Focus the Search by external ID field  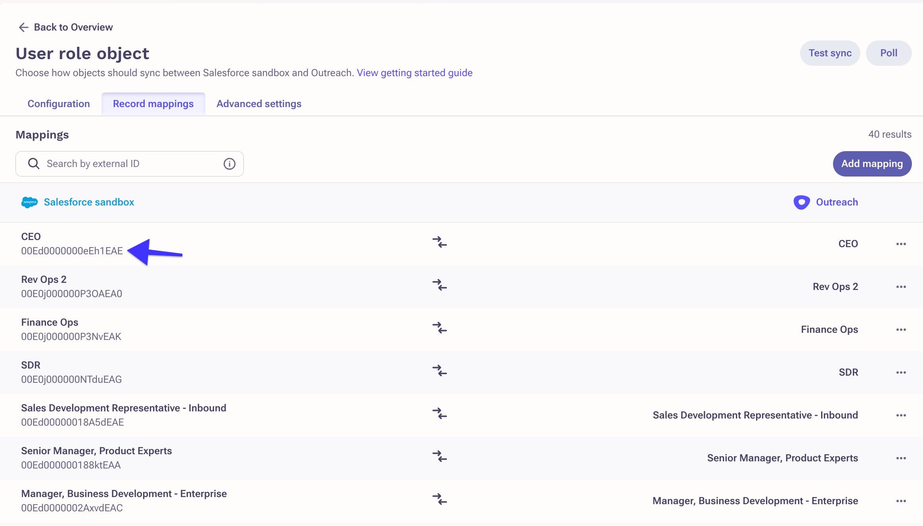coord(131,164)
